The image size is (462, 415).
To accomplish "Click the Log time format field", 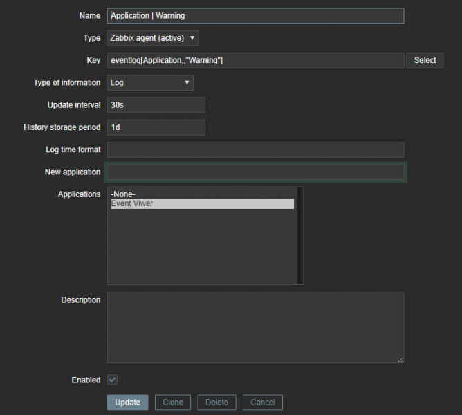I will 255,149.
